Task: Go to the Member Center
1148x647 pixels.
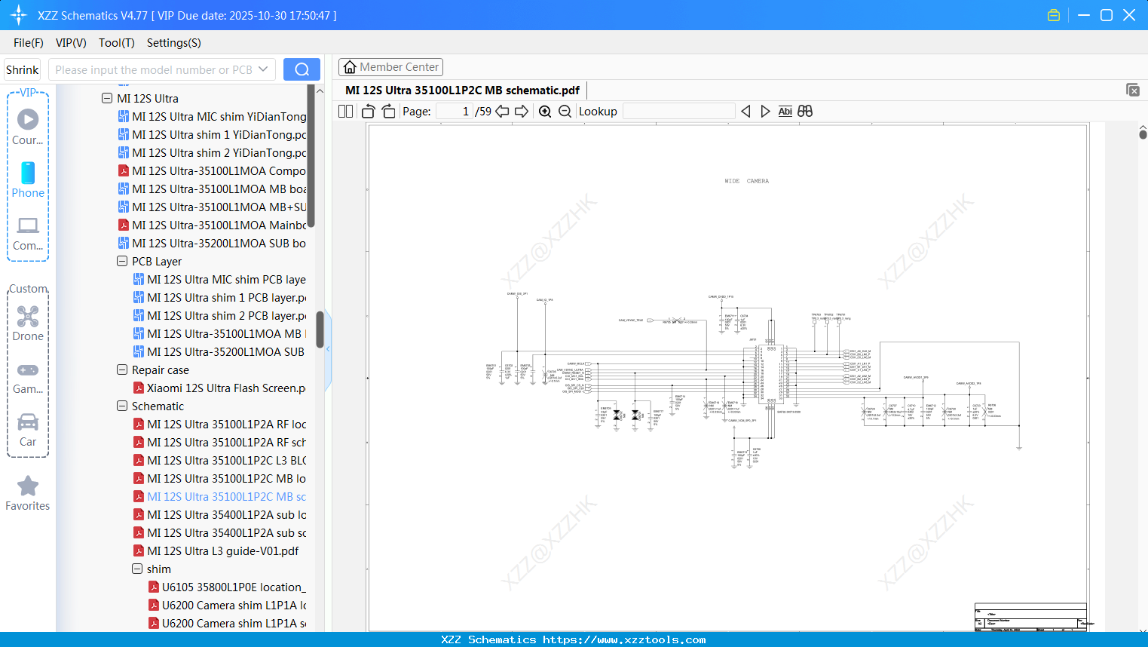Action: click(390, 66)
